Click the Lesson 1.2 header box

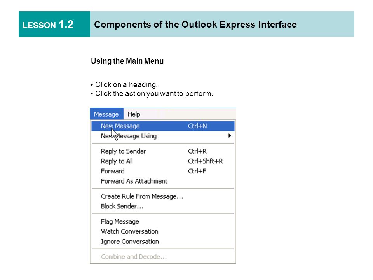(x=54, y=24)
